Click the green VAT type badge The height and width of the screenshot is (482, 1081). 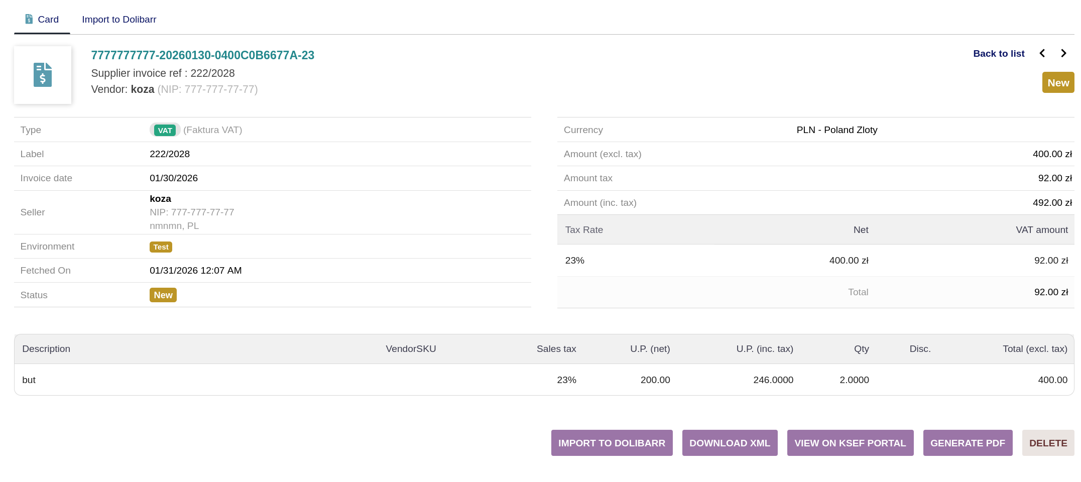tap(165, 130)
